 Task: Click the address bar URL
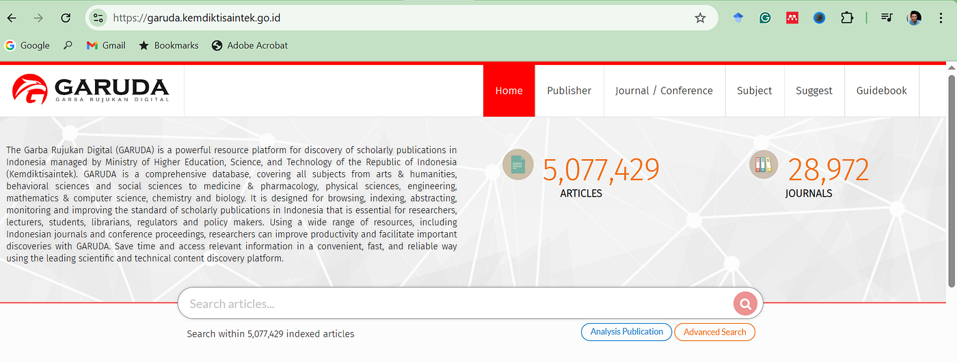coord(197,18)
